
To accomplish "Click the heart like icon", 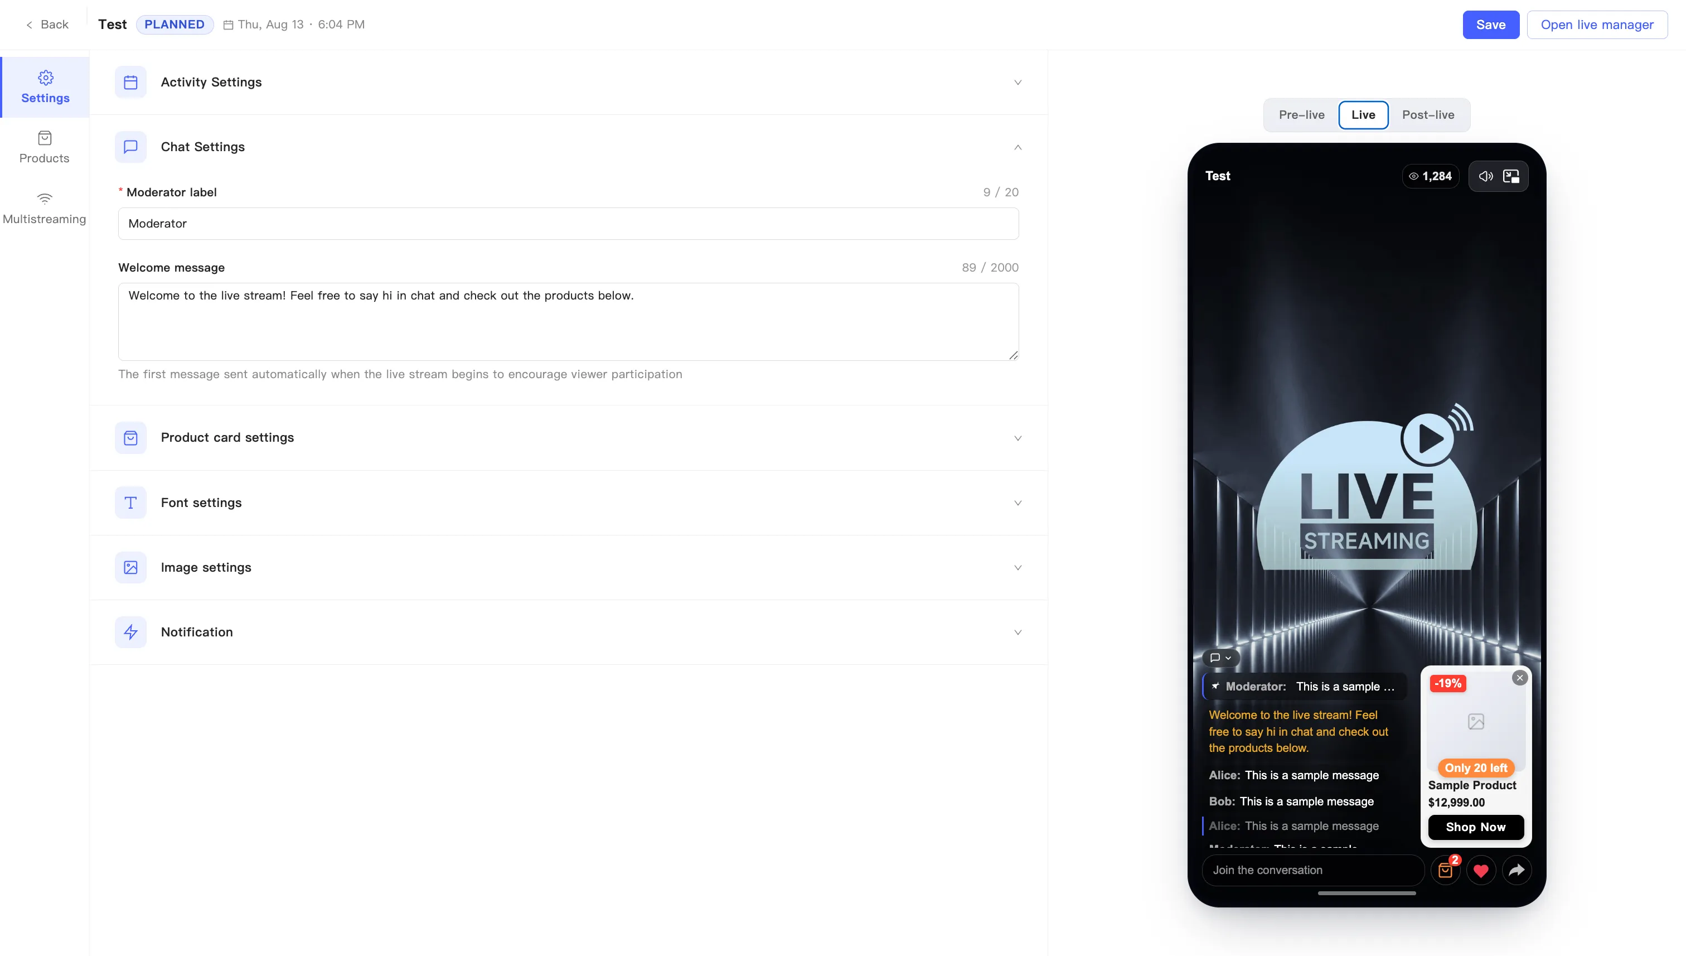I will [x=1481, y=871].
